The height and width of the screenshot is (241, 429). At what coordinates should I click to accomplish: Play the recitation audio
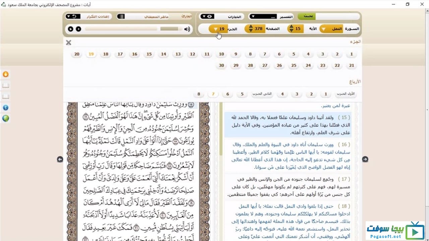pos(70,29)
